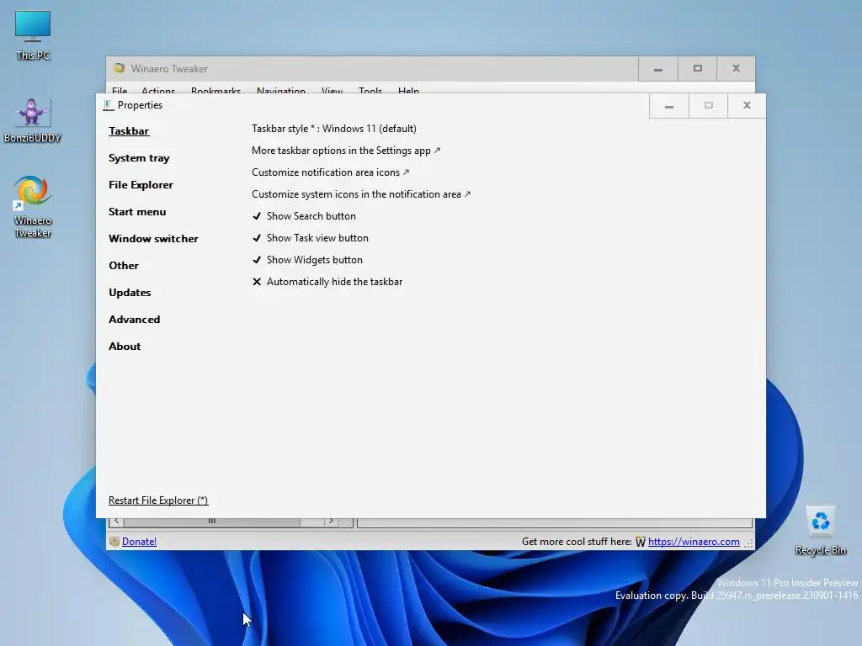
Task: Maximize the Winaero Tweaker window
Action: coord(697,69)
